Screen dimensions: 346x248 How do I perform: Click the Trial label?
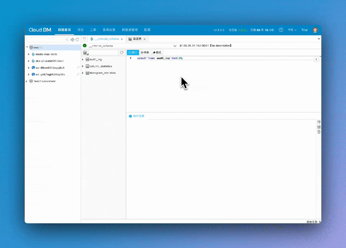[304, 30]
